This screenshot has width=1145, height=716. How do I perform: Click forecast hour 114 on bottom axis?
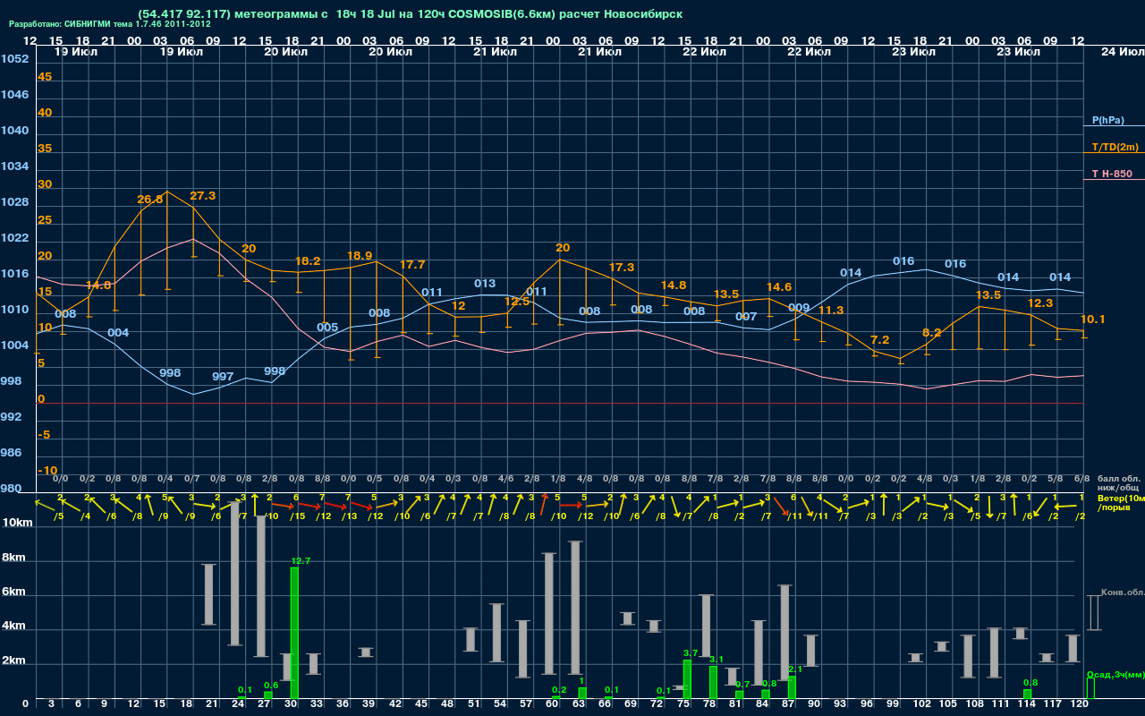1027,705
